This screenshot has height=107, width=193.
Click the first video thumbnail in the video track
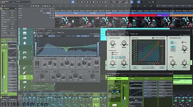tap(64, 22)
